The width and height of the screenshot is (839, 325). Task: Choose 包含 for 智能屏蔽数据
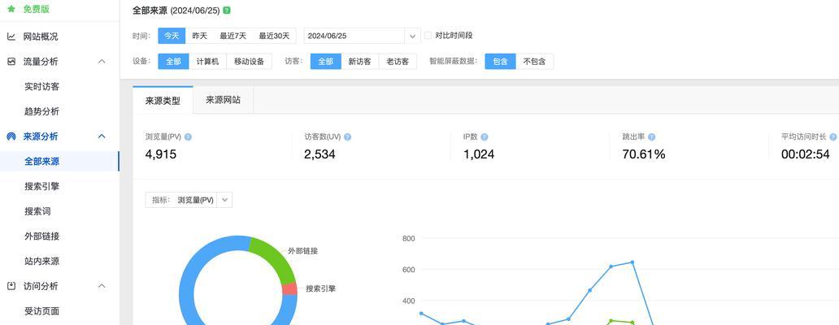[x=500, y=62]
